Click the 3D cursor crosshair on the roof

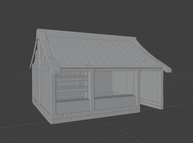[x=88, y=65]
